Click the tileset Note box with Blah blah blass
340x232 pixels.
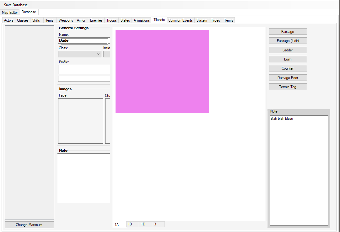(x=299, y=171)
